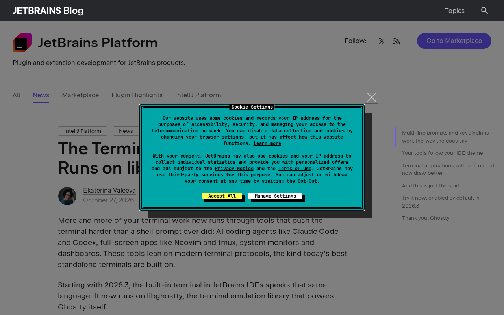Click the JetBrains Platform logo icon
This screenshot has width=504, height=315.
(22, 43)
